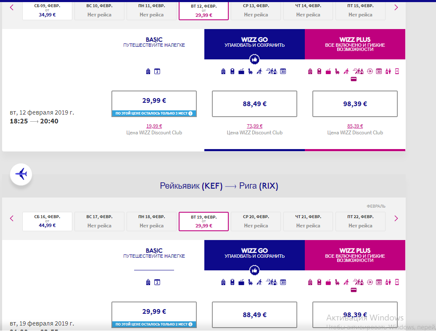Screen dimensions: 436x331
Task: Show earlier dates for the 12 февраля flight
Action: click(12, 8)
